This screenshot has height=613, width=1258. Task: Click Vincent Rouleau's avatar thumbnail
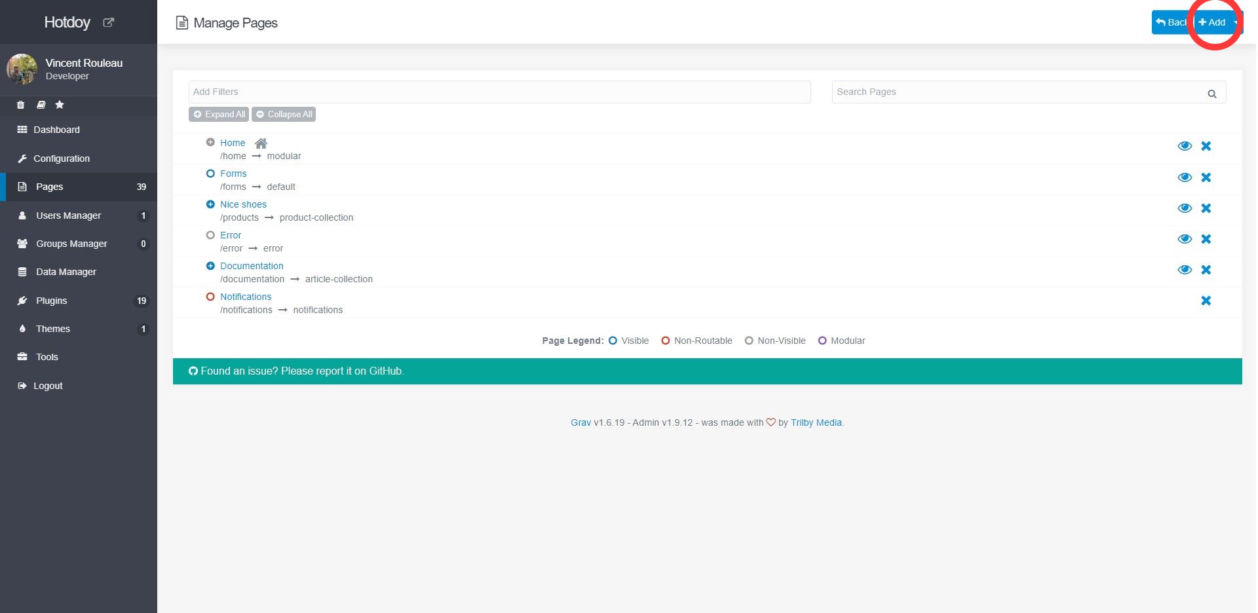click(x=22, y=69)
